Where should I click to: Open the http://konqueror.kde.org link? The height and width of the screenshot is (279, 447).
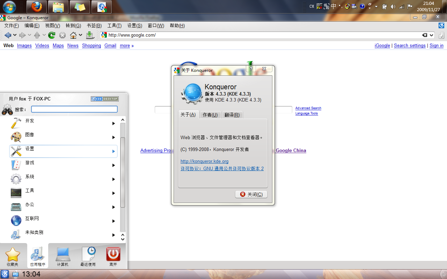tap(204, 161)
